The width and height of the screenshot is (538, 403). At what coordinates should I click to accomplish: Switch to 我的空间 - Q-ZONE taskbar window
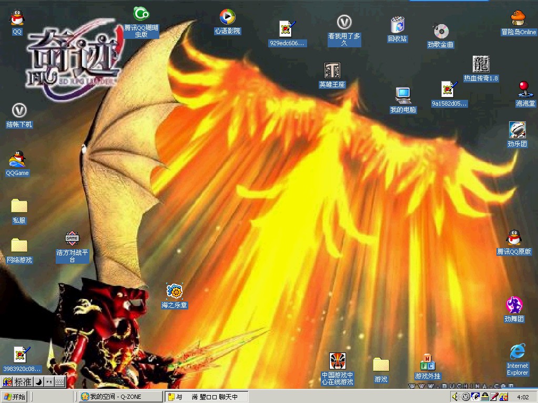coord(120,397)
